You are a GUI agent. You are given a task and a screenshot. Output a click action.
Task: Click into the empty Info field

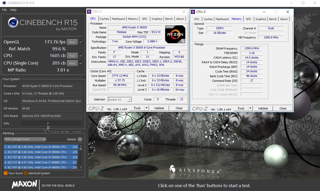[x=51, y=123]
